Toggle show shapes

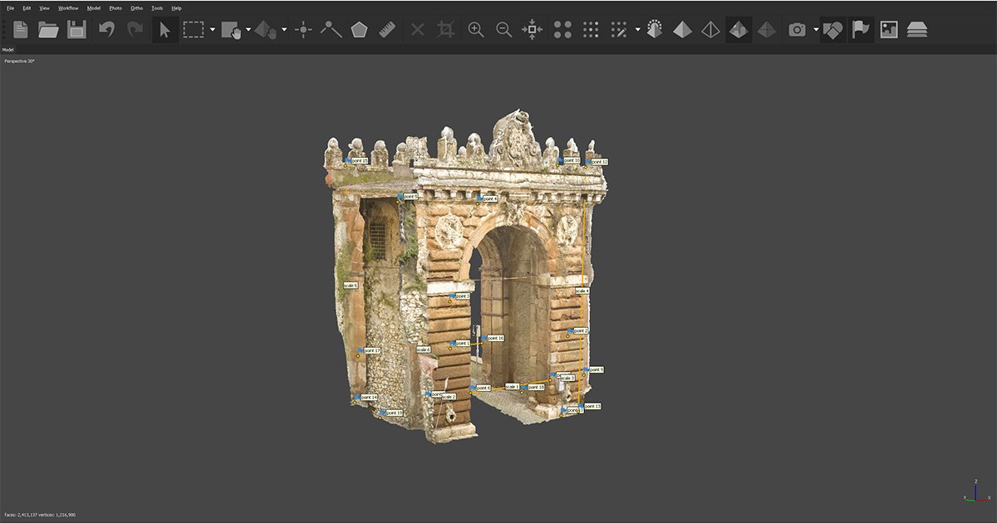(x=832, y=30)
